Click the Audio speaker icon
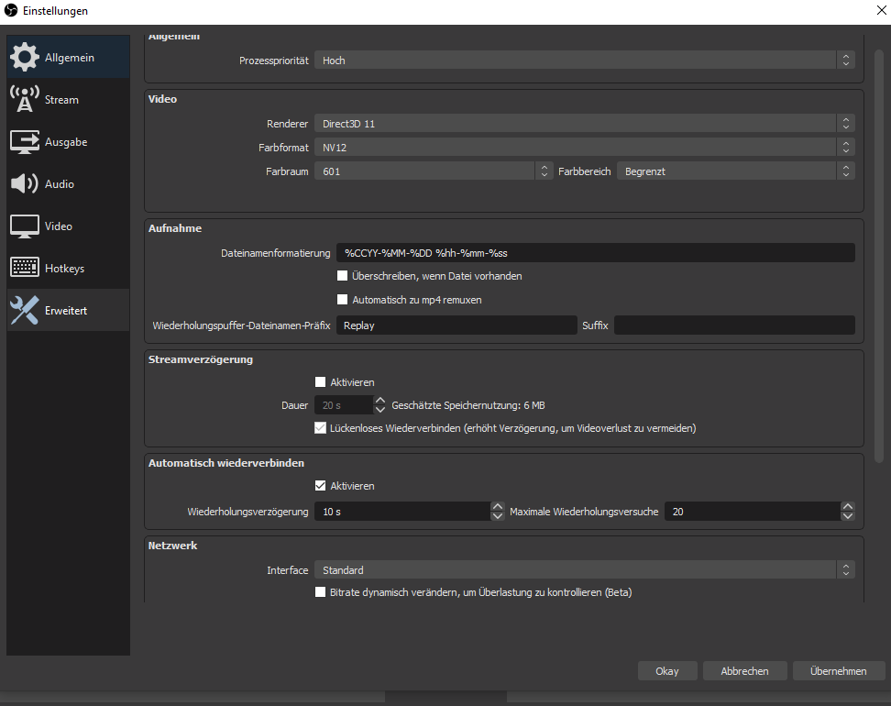The width and height of the screenshot is (891, 706). tap(24, 184)
